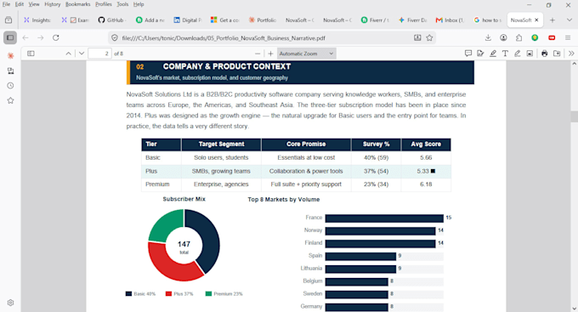The image size is (578, 312).
Task: Click the green extension icon in toolbar
Action: (x=535, y=37)
